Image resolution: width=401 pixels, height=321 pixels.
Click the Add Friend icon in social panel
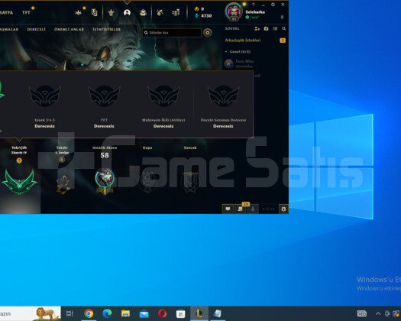pos(257,29)
